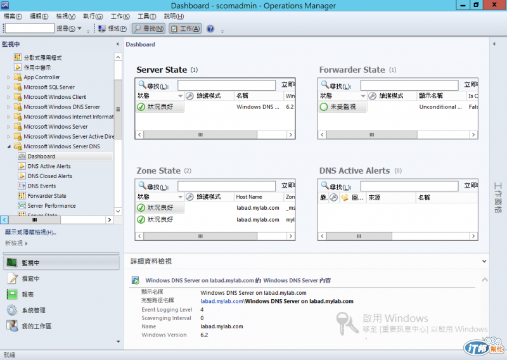Screen dimensions: 507x360
Task: Click the Microsoft Windows Server Active Directory folder icon
Action: [x=18, y=136]
